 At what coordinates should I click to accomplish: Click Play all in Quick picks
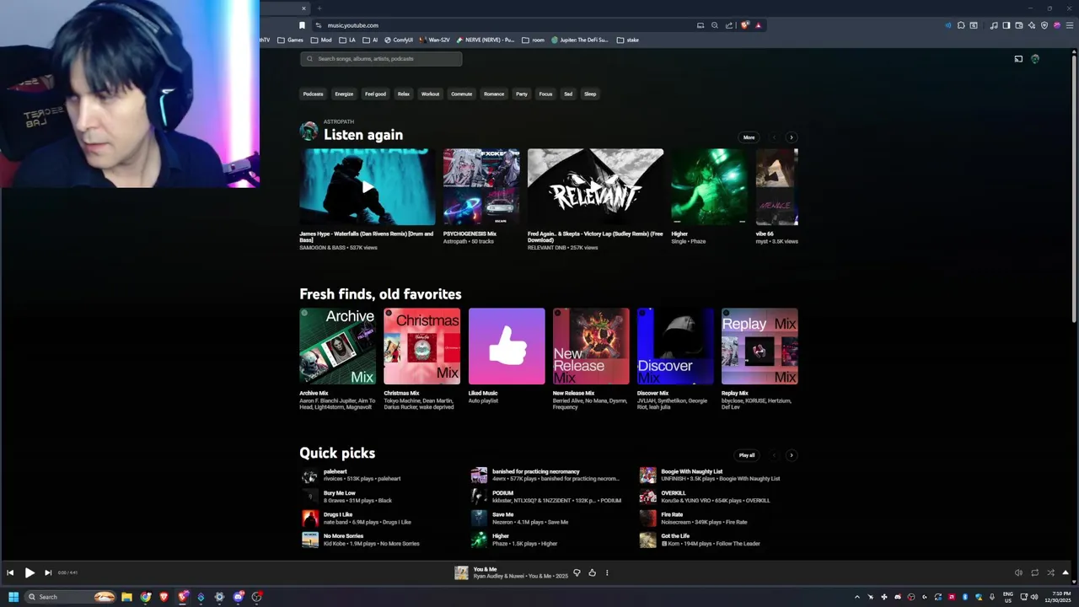pos(747,455)
